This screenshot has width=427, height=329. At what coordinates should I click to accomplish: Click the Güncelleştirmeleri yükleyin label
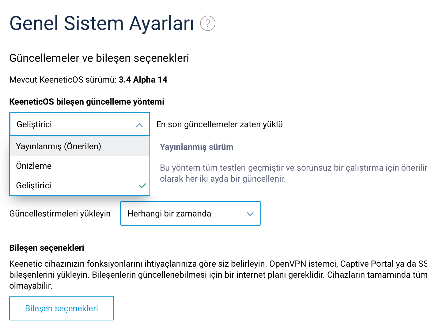pos(60,213)
